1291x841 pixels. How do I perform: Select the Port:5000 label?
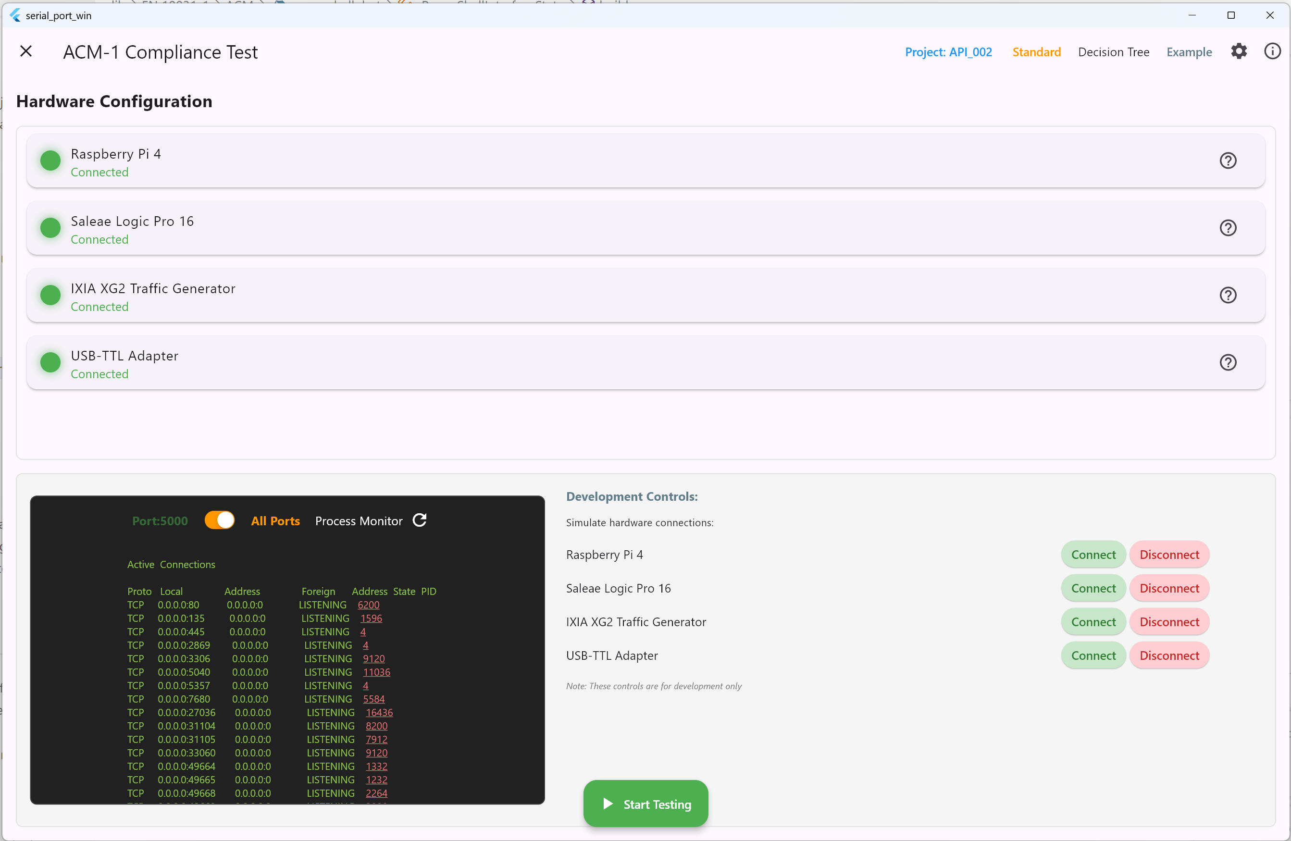tap(160, 521)
